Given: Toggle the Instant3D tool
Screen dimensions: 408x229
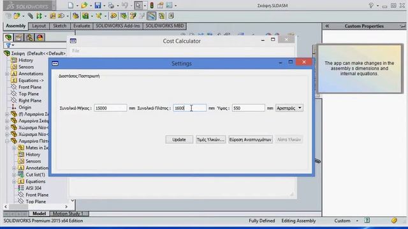Looking at the screenshot, I should click(x=152, y=16).
